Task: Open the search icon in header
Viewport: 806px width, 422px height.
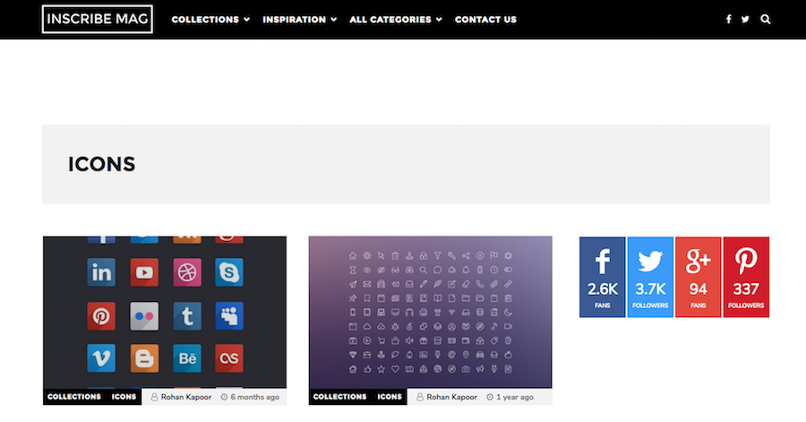Action: 766,19
